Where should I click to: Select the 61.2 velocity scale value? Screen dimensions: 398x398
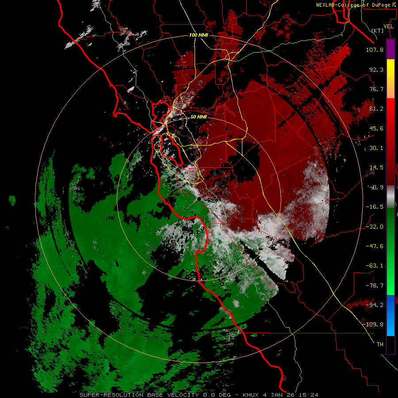376,109
